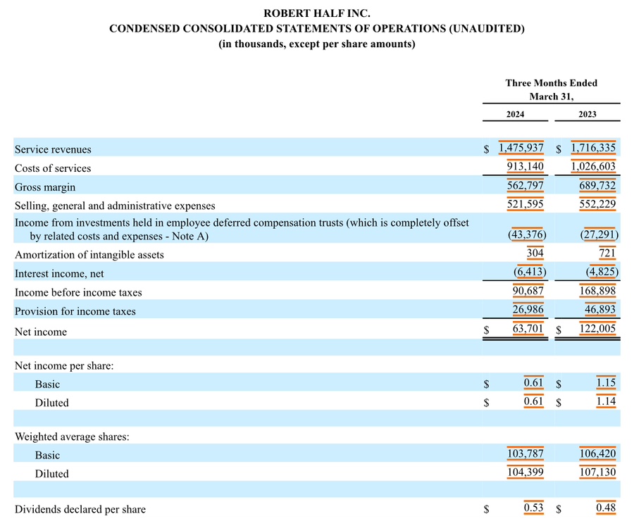Click costs of services value 1,026,603
This screenshot has height=521, width=634.
point(593,166)
